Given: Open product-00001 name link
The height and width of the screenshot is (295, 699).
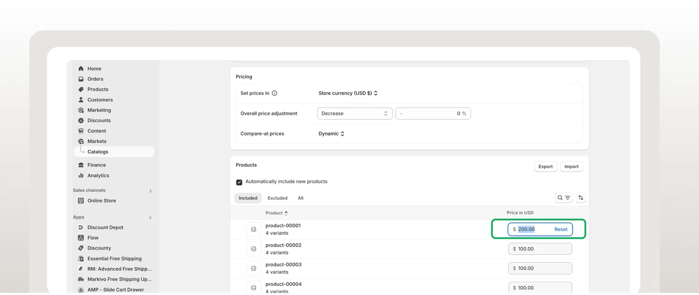Looking at the screenshot, I should tap(283, 226).
